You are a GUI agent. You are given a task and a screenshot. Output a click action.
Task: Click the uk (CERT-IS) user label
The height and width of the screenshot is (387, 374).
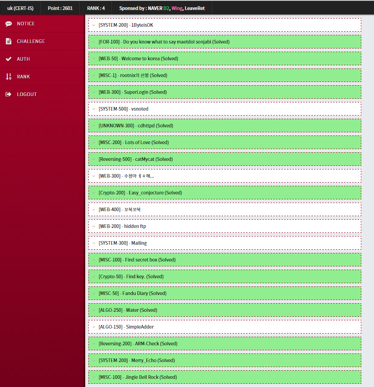20,8
